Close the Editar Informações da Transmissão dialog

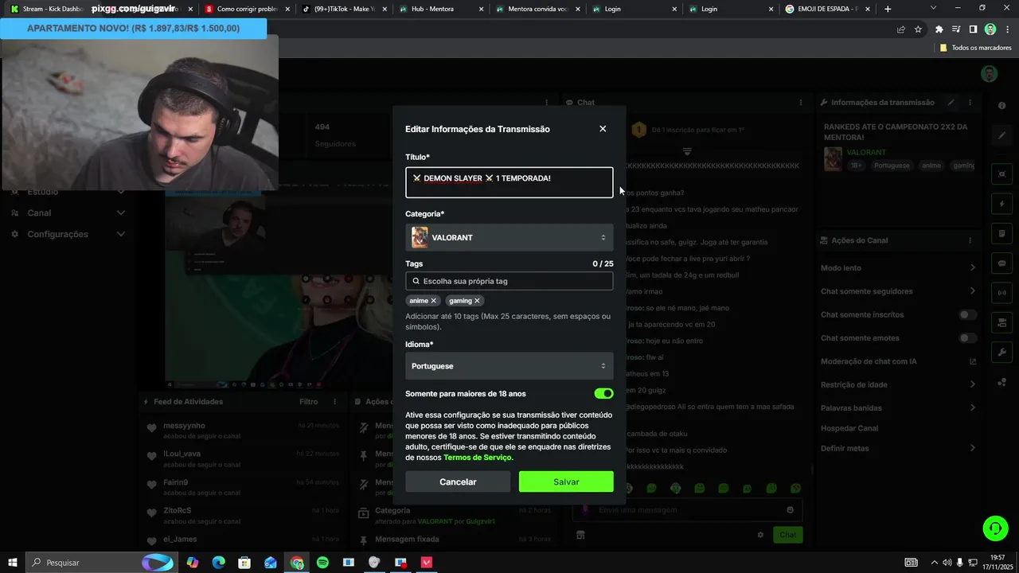[603, 129]
